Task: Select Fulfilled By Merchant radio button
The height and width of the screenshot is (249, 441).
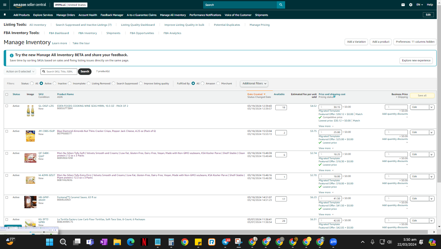Action: (218, 83)
